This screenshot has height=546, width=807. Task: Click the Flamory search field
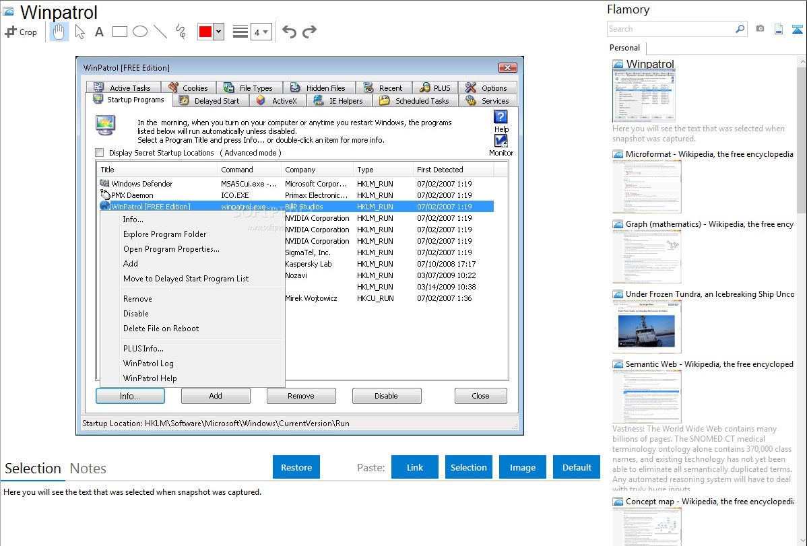[x=670, y=29]
